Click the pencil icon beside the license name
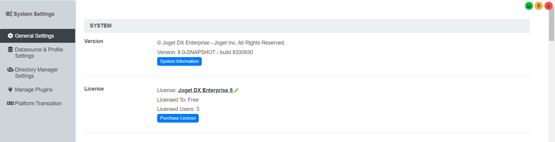 (236, 90)
